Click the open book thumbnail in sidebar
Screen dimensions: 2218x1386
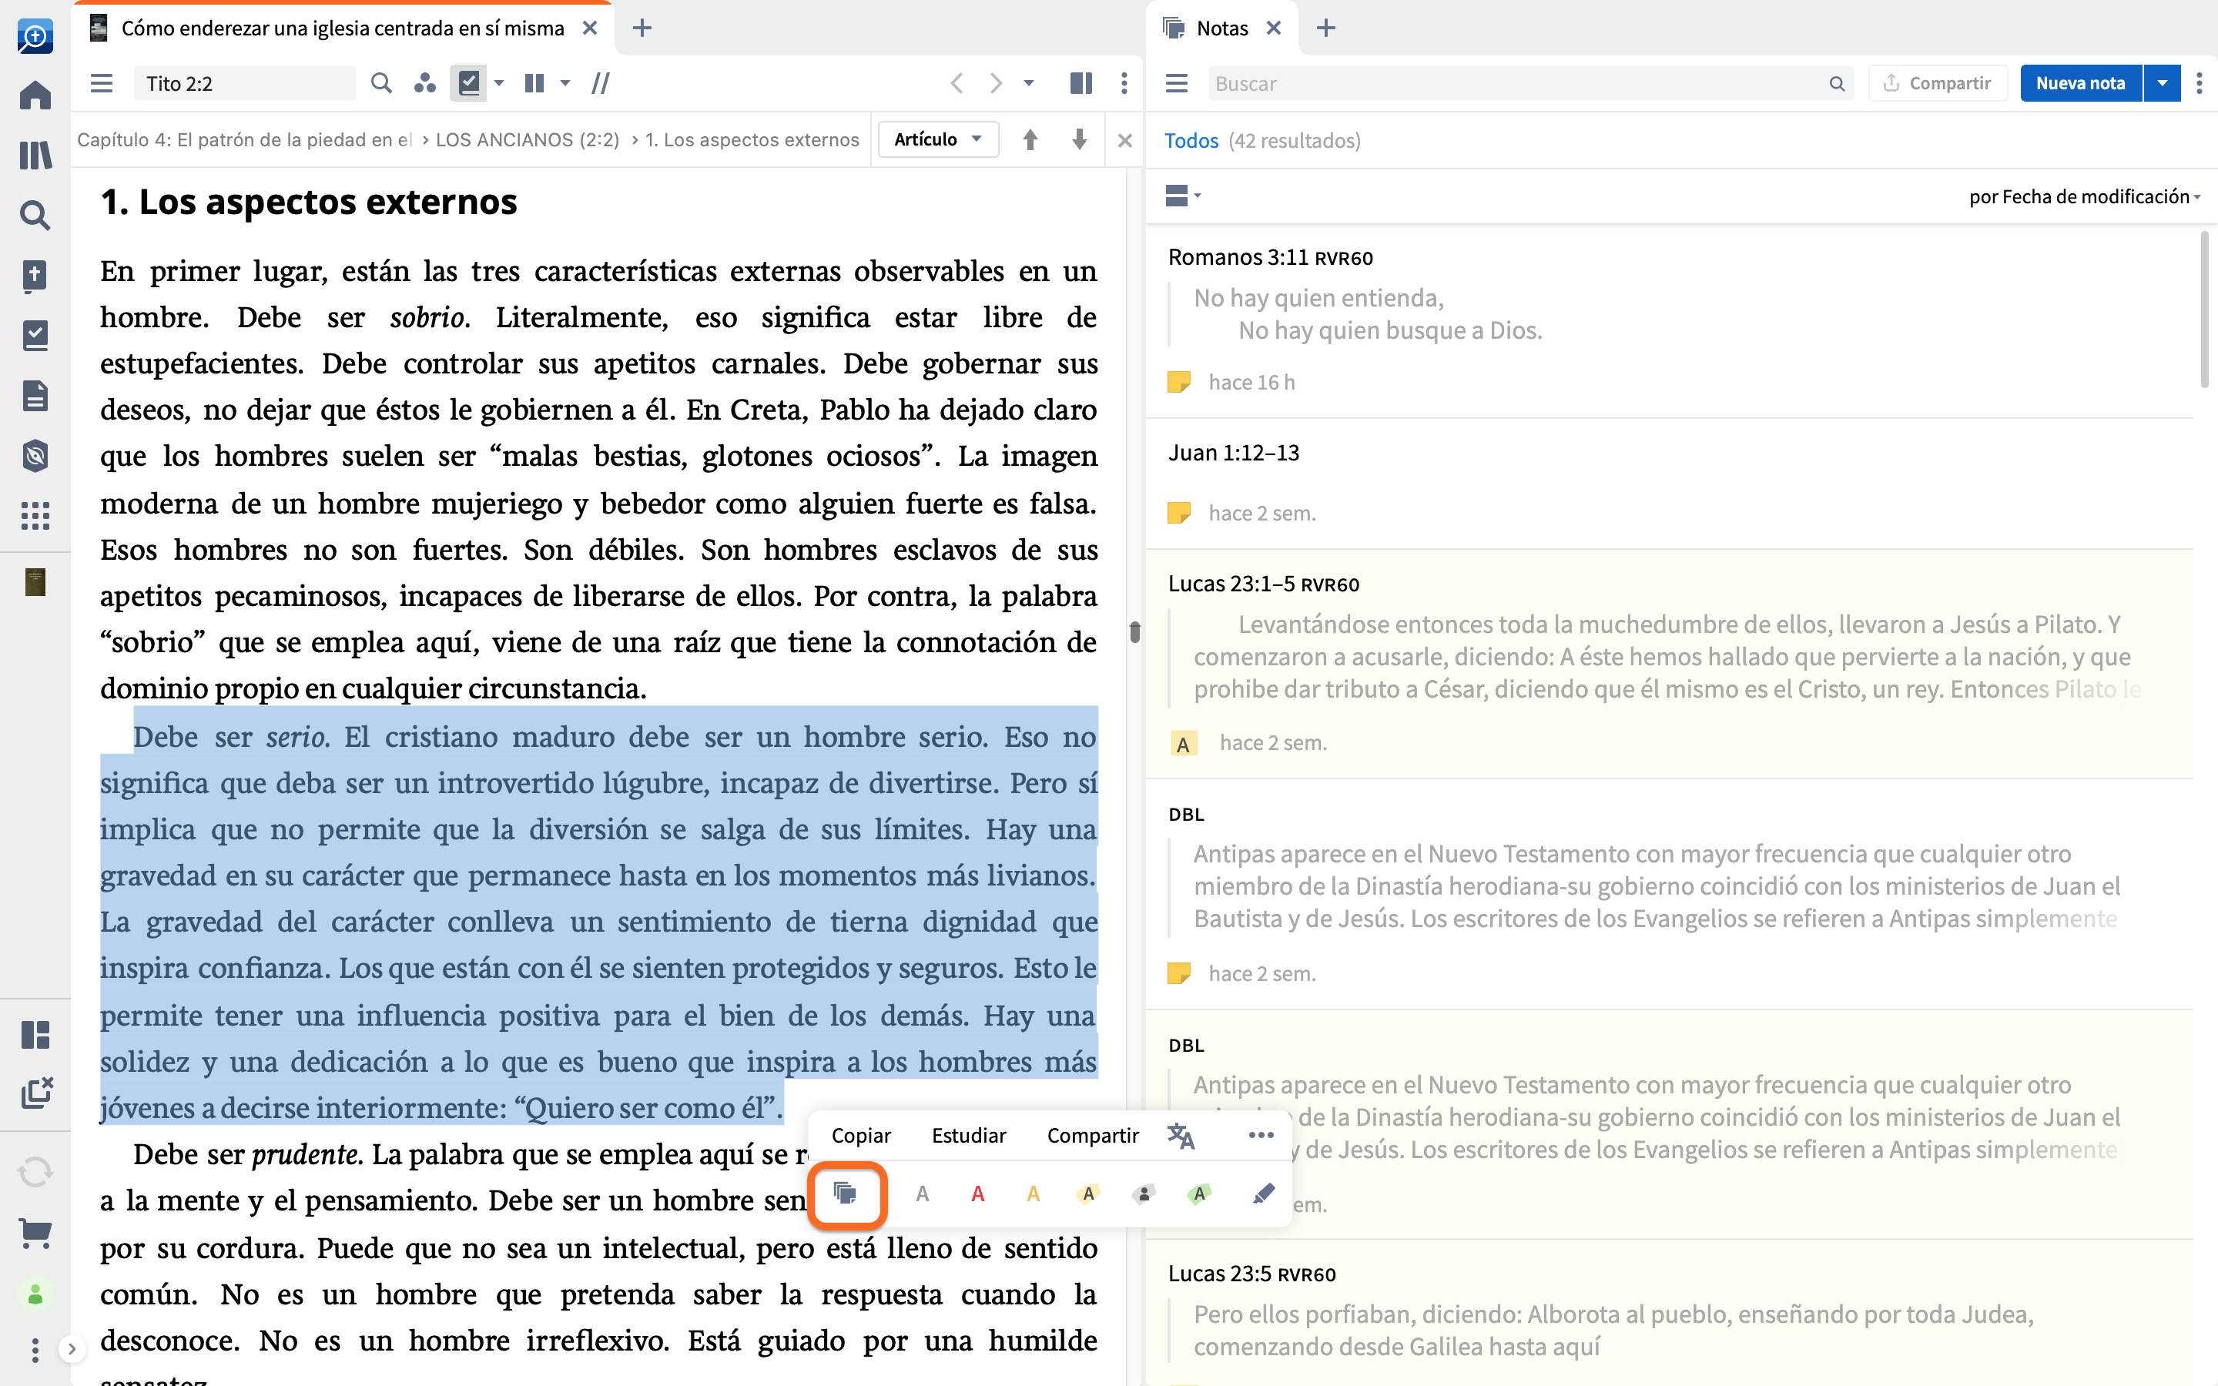(x=35, y=582)
